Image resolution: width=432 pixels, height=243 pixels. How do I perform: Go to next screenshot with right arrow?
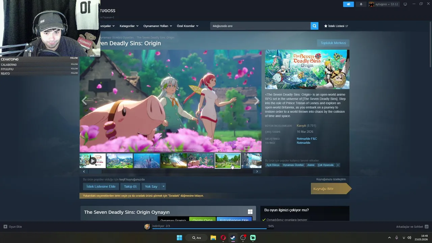click(x=256, y=101)
